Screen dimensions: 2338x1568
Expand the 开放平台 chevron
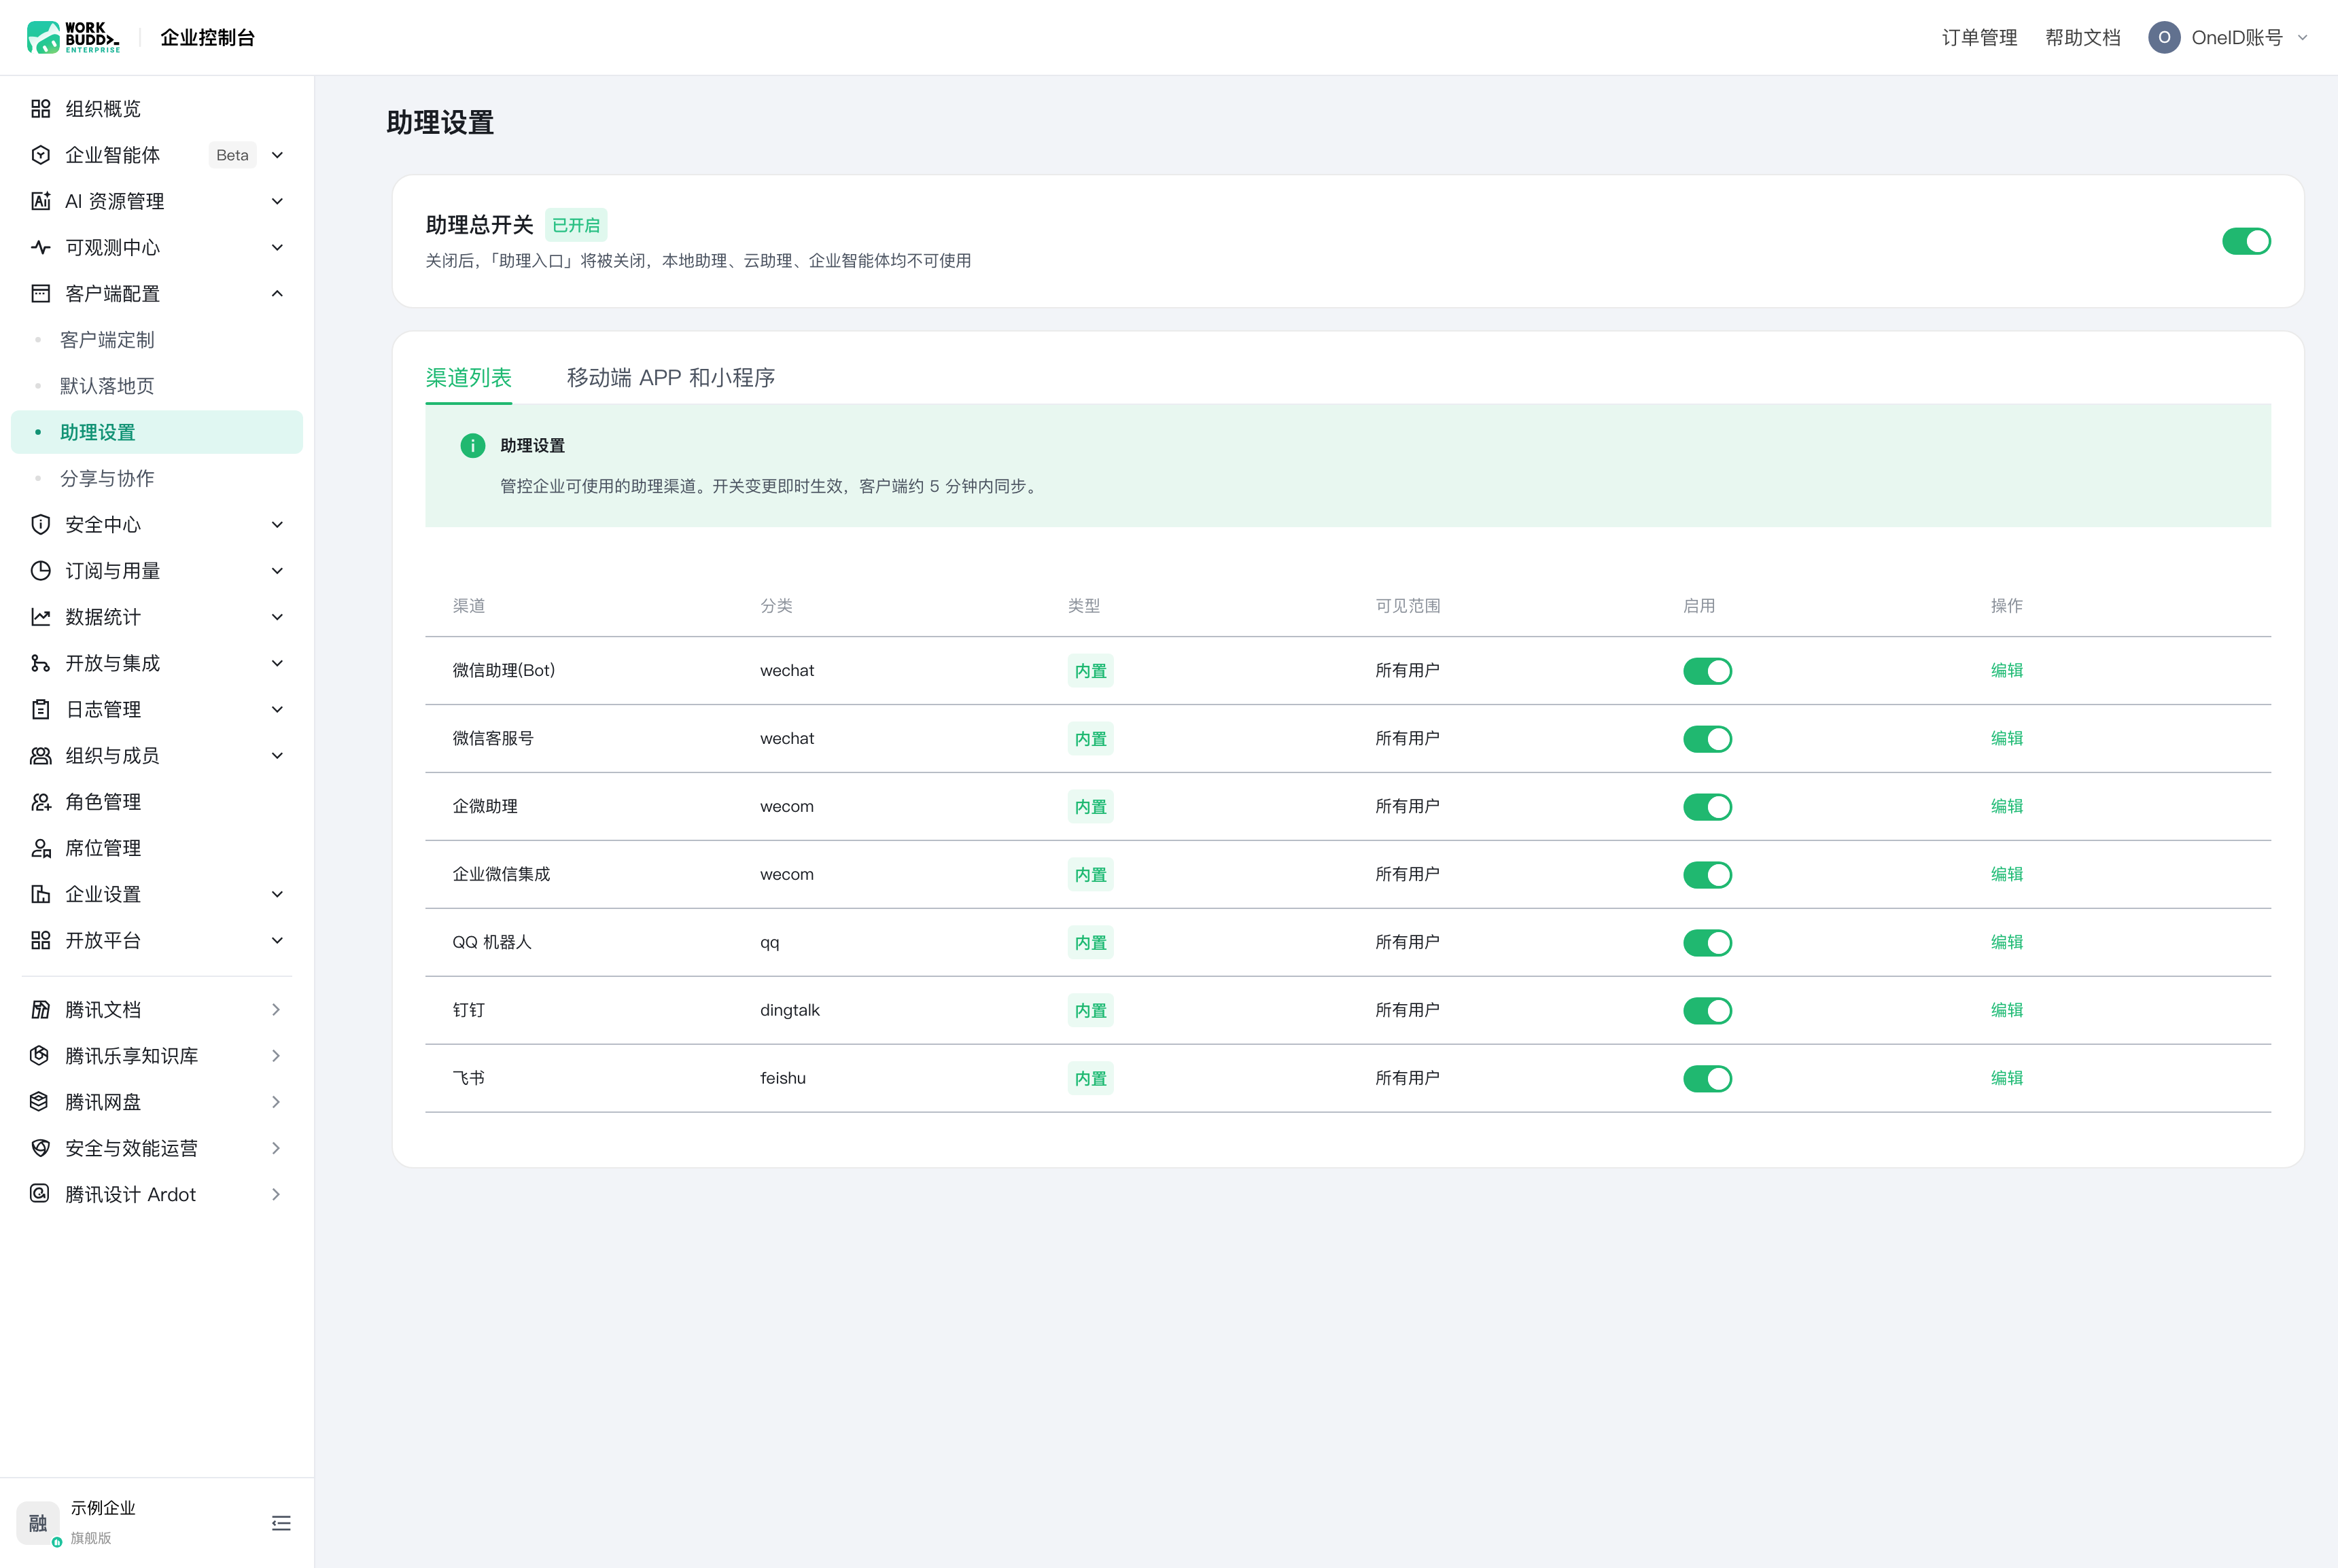277,940
